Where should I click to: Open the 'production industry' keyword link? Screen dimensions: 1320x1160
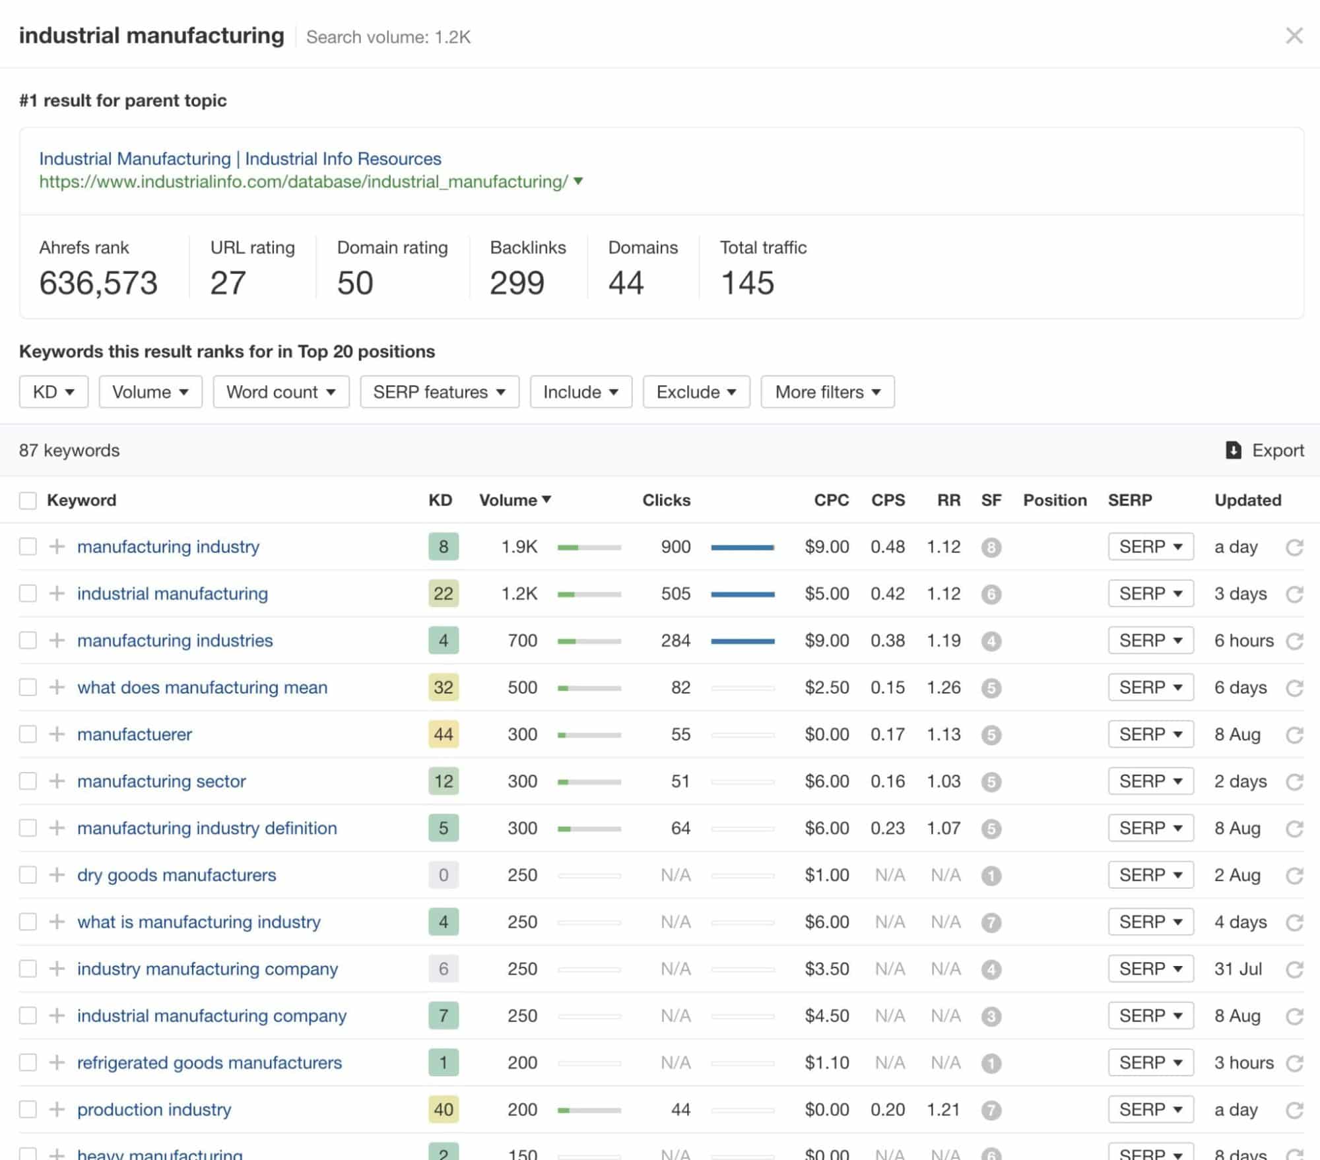pyautogui.click(x=154, y=1110)
